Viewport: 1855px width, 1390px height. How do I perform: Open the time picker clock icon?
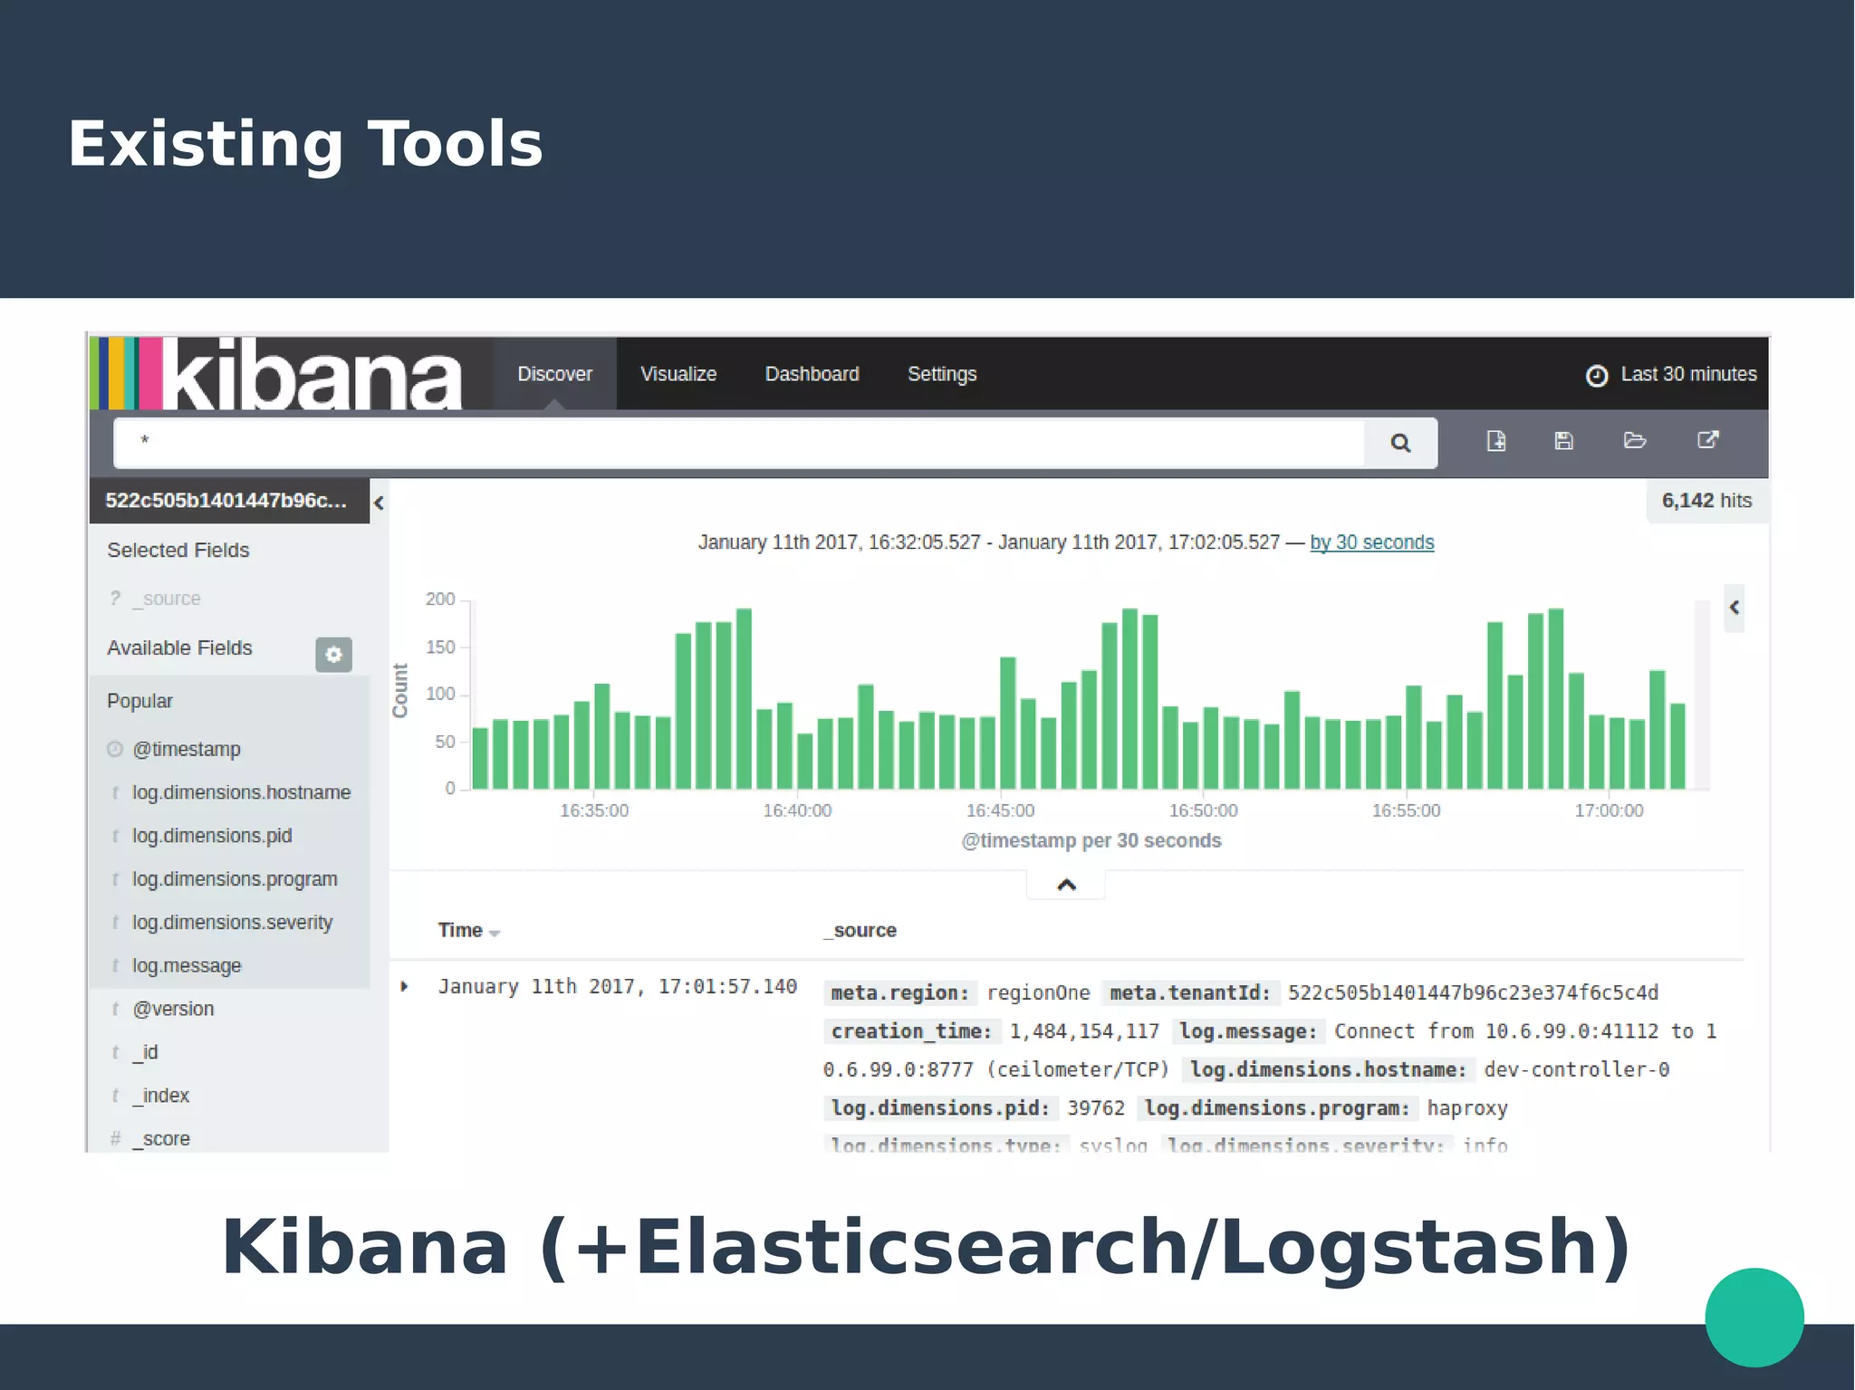pos(1597,375)
